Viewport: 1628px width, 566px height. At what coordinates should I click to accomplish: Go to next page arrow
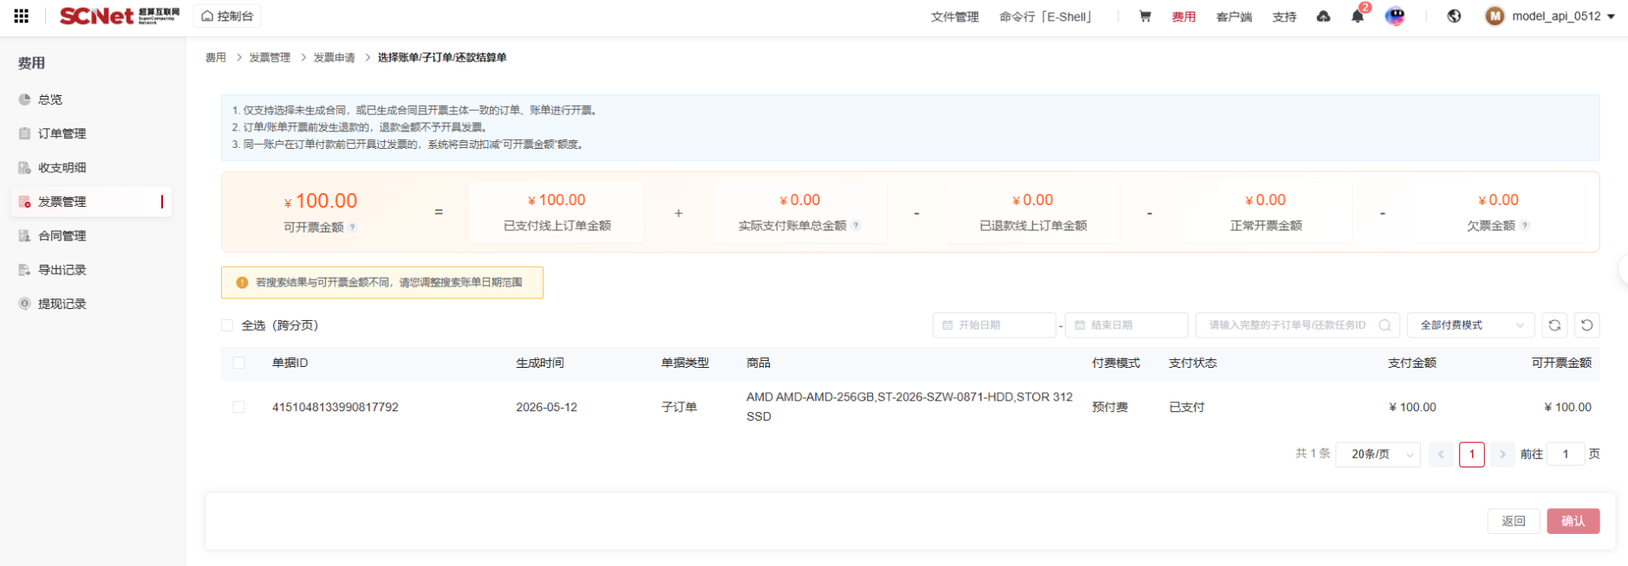click(x=1502, y=454)
